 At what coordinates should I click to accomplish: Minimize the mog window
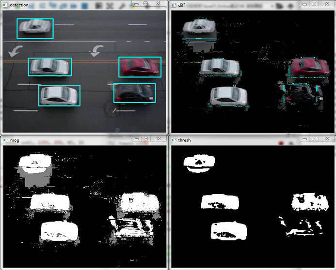136,139
